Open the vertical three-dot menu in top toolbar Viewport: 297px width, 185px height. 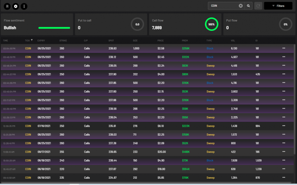[24, 6]
